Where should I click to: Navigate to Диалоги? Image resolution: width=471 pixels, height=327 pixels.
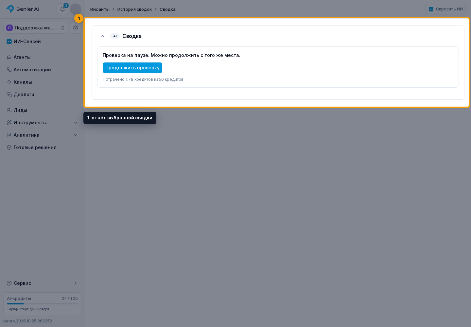pos(42,95)
